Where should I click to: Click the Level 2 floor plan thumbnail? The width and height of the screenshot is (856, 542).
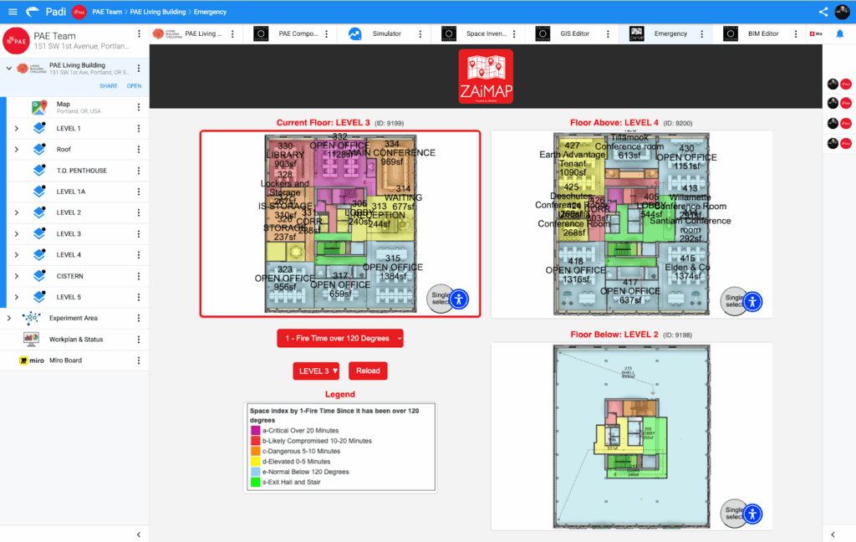(x=631, y=435)
